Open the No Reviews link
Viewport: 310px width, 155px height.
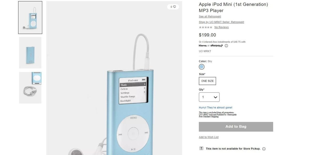pyautogui.click(x=221, y=27)
